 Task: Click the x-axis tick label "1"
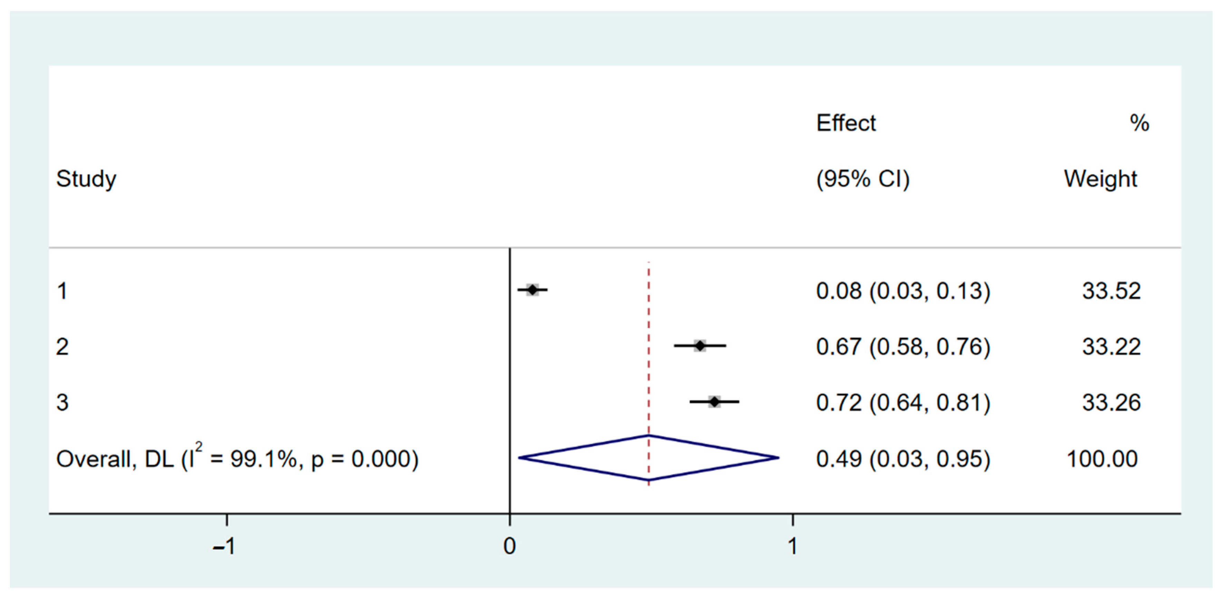pos(792,546)
